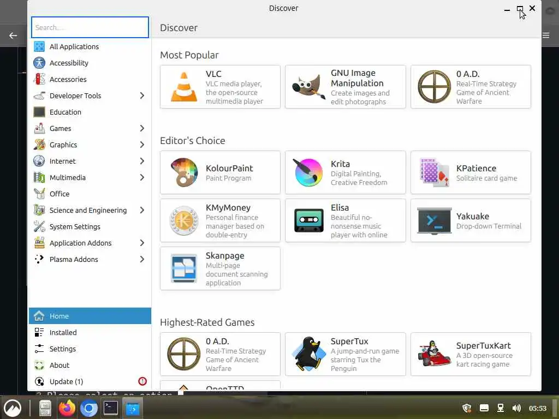Open the Accessibility category
Screen dimensions: 559x419
click(x=90, y=63)
